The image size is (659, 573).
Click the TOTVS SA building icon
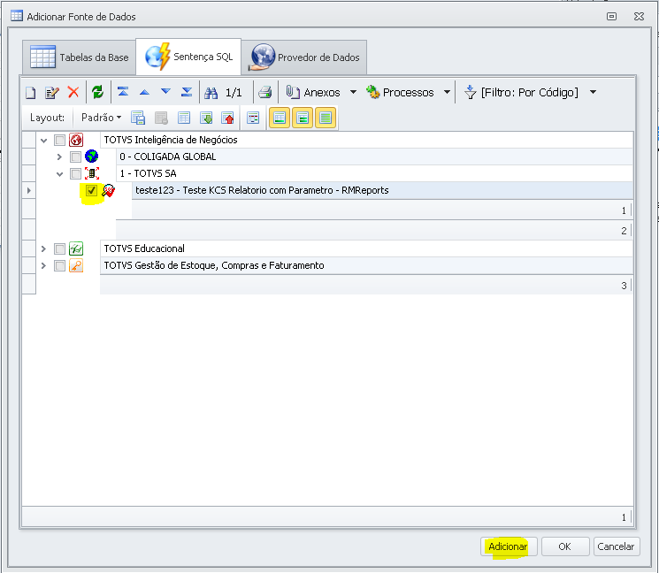point(92,173)
